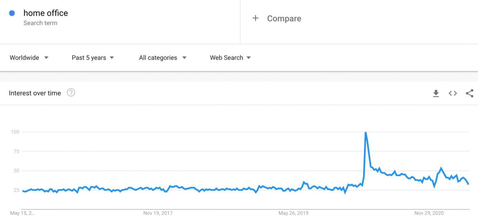Screen dimensions: 478x220
Task: Click the Web Search dropdown caret
Action: coord(249,58)
